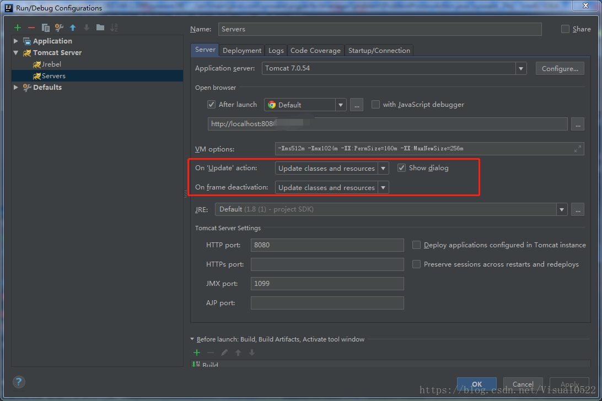Click the AJP port field
The image size is (602, 401).
(x=327, y=303)
